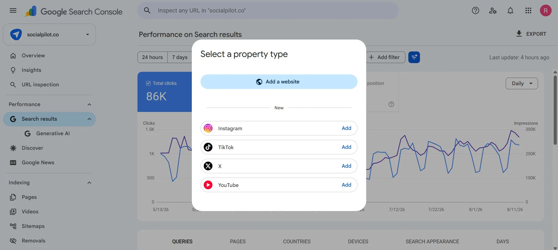Click the 'Select a property type' heading
The width and height of the screenshot is (558, 250).
(244, 54)
